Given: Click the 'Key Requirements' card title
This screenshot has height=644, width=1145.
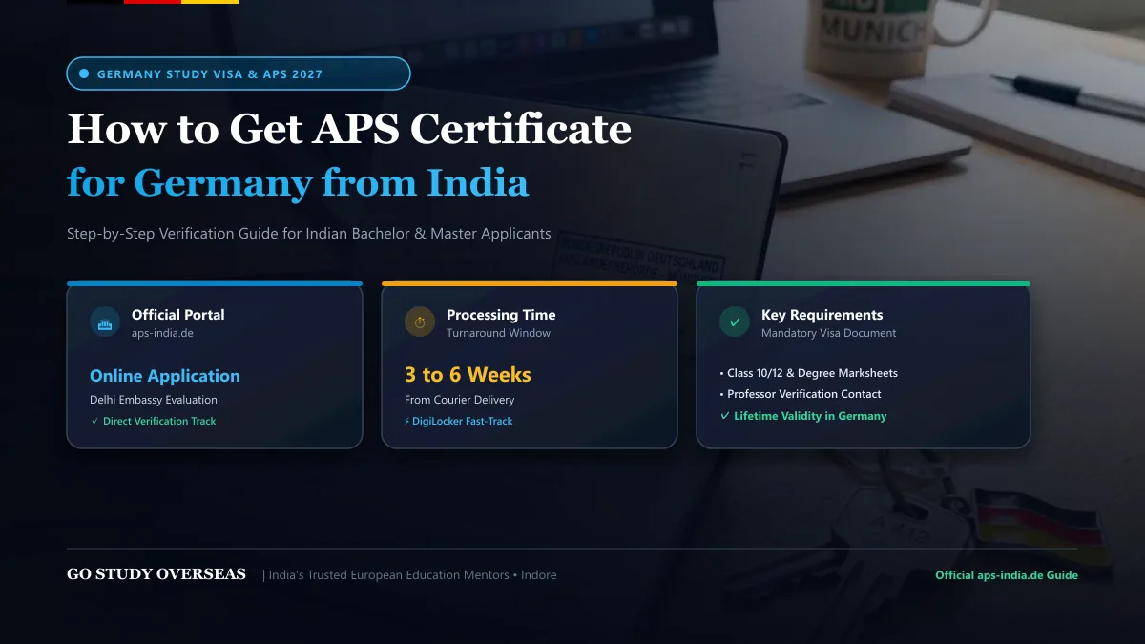Looking at the screenshot, I should point(822,314).
